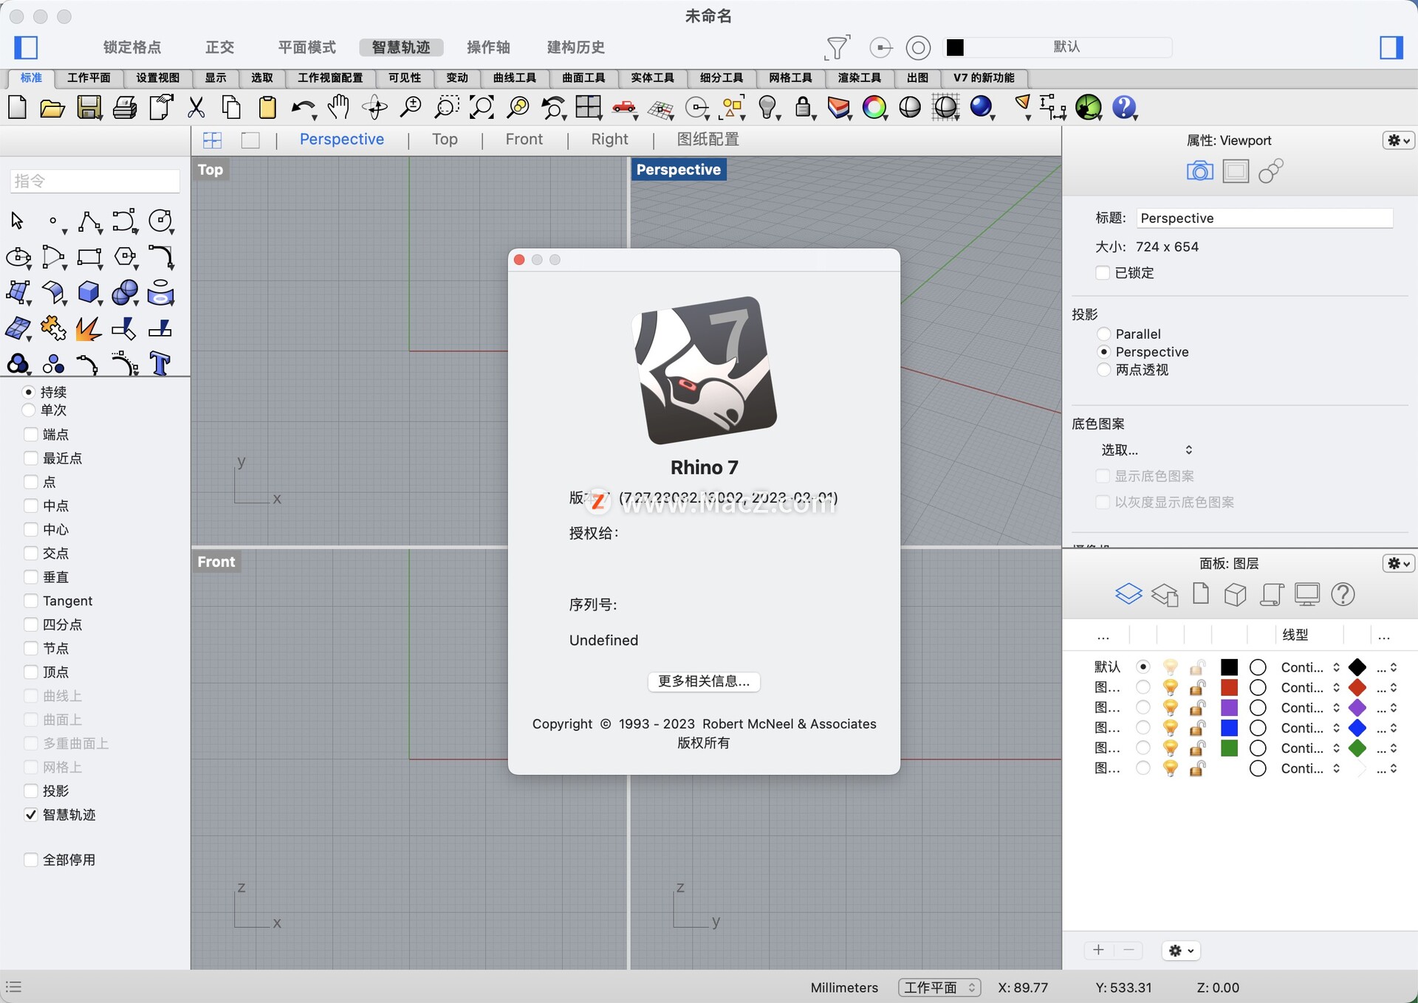Click the Copy icon
This screenshot has width=1418, height=1003.
point(231,108)
